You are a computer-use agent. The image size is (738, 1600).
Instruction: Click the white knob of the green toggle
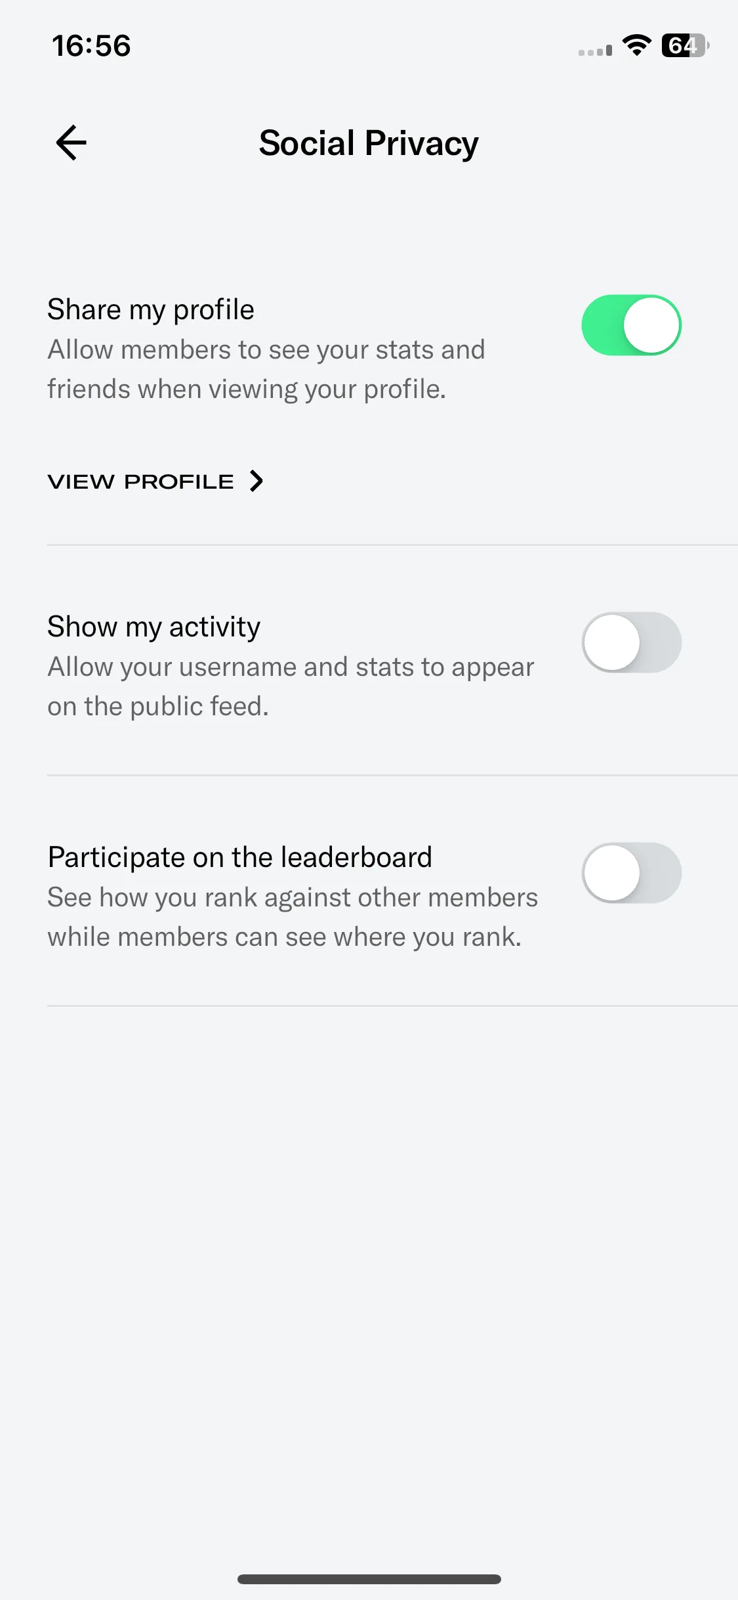click(651, 325)
